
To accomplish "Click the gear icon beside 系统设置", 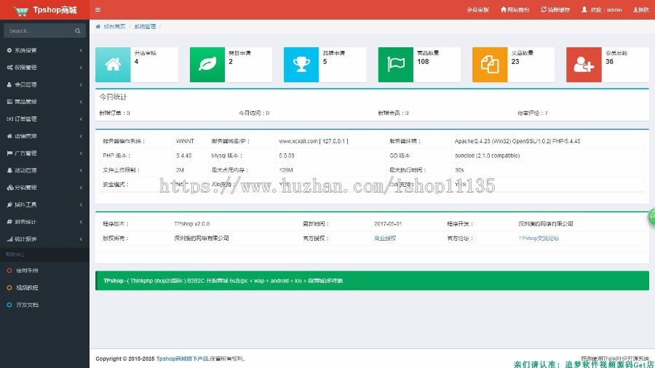I will [9, 50].
